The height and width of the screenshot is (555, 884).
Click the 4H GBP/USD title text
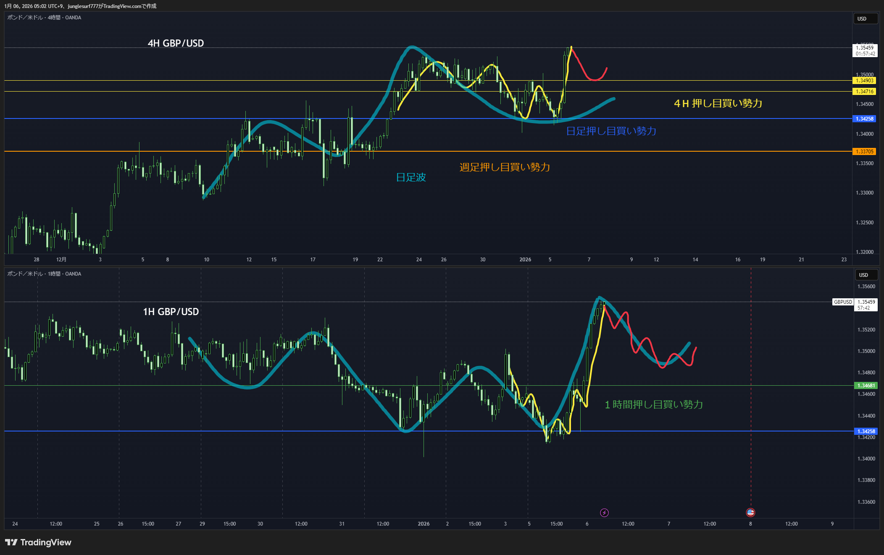click(x=176, y=43)
